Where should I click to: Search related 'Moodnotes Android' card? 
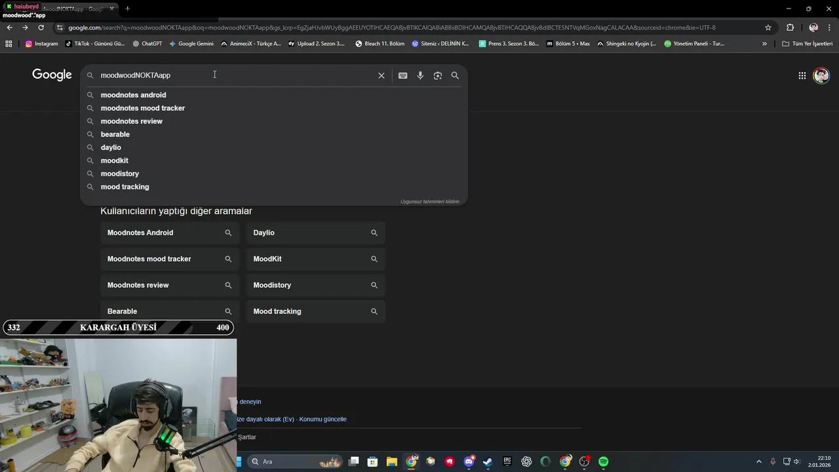click(x=170, y=233)
